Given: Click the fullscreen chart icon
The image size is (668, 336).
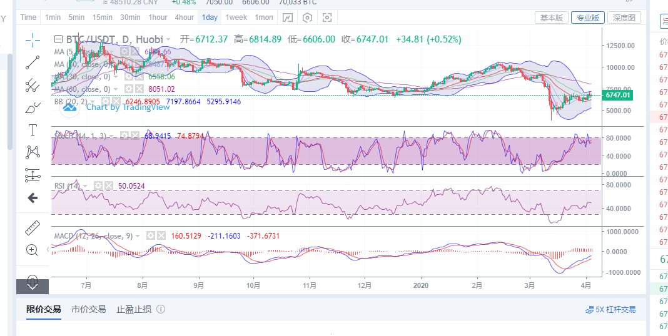Looking at the screenshot, I should [326, 17].
